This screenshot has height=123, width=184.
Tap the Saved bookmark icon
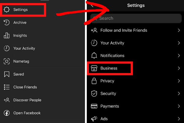coord(7,74)
